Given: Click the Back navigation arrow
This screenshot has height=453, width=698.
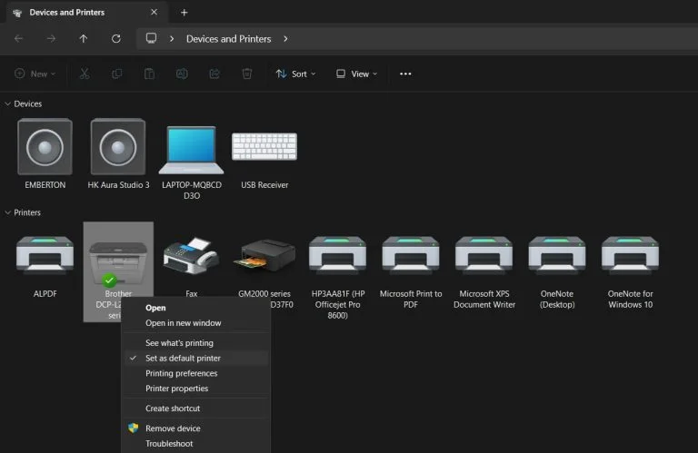Looking at the screenshot, I should point(19,39).
